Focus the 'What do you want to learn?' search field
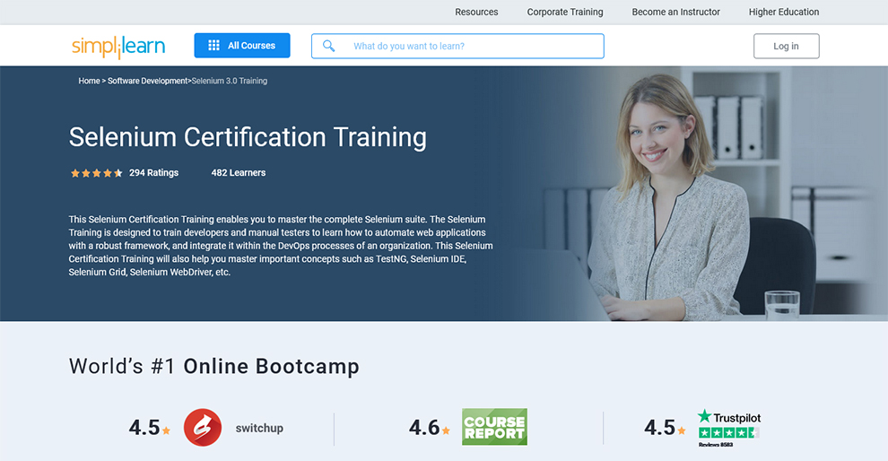 pyautogui.click(x=457, y=46)
